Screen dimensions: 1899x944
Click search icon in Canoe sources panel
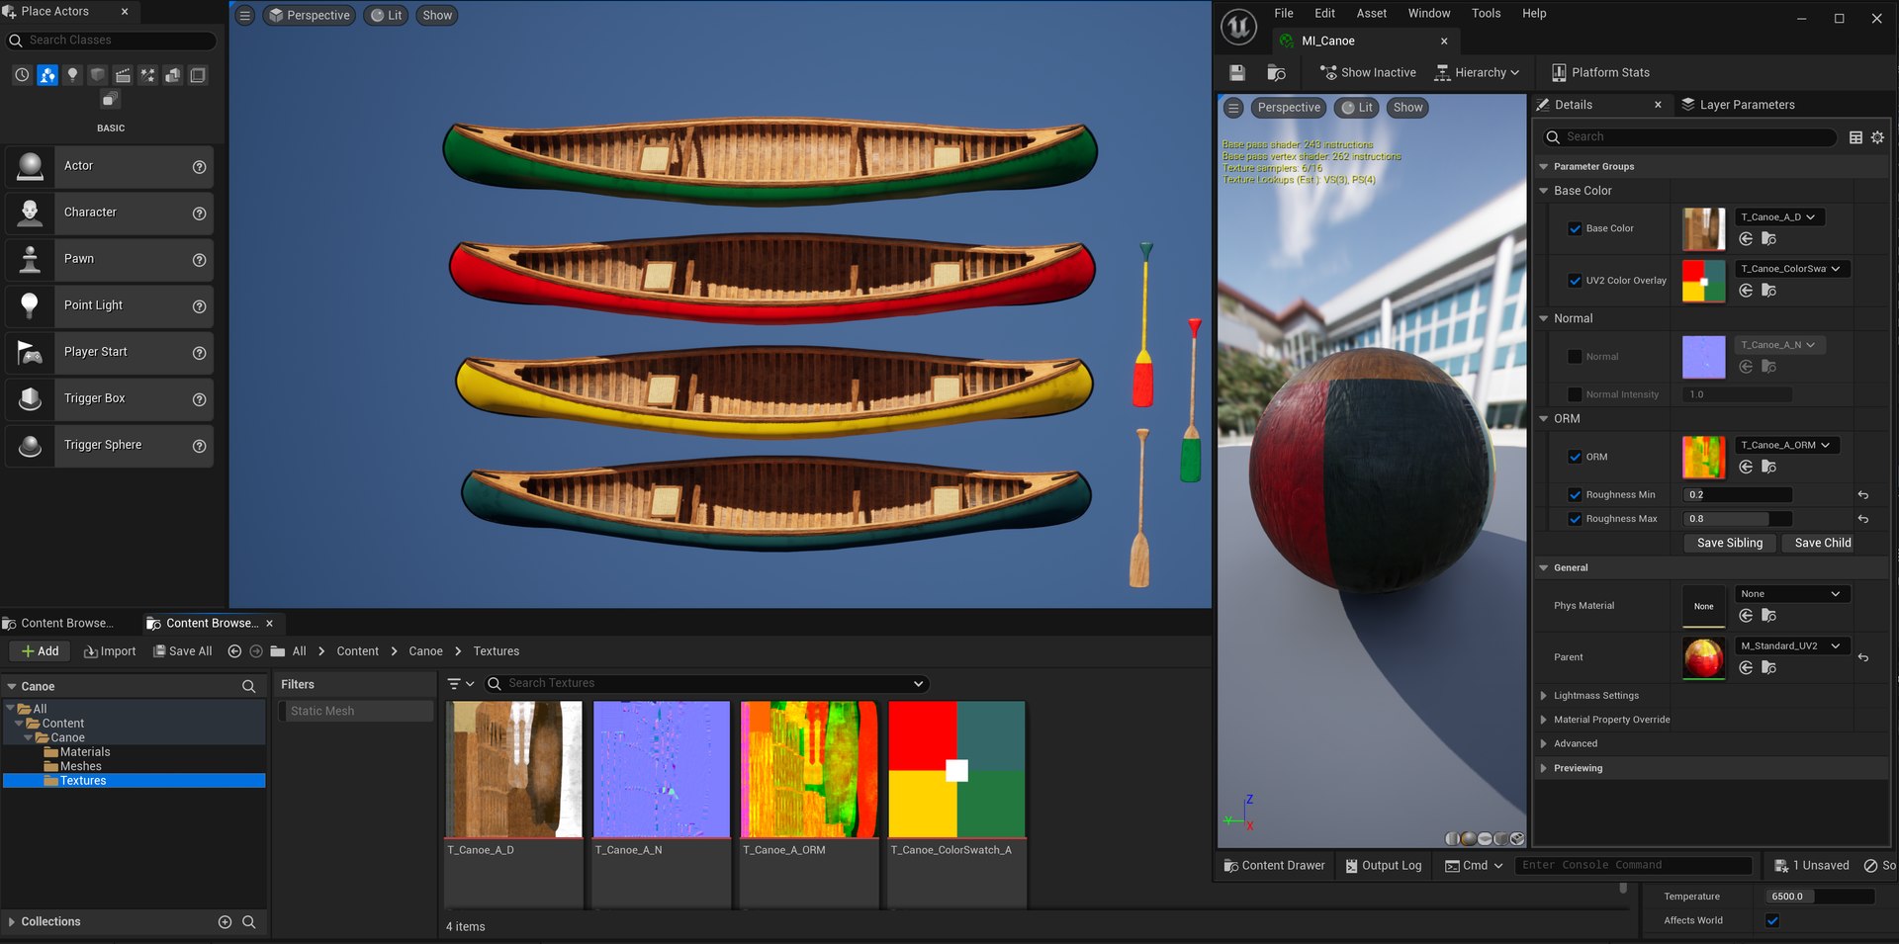[248, 686]
